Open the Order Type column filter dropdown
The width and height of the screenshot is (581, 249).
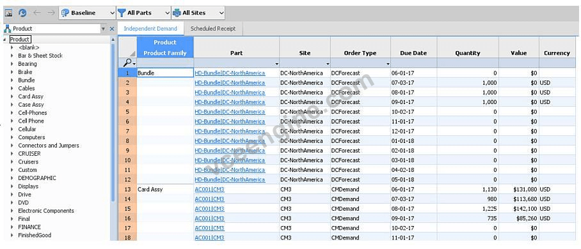[x=388, y=64]
